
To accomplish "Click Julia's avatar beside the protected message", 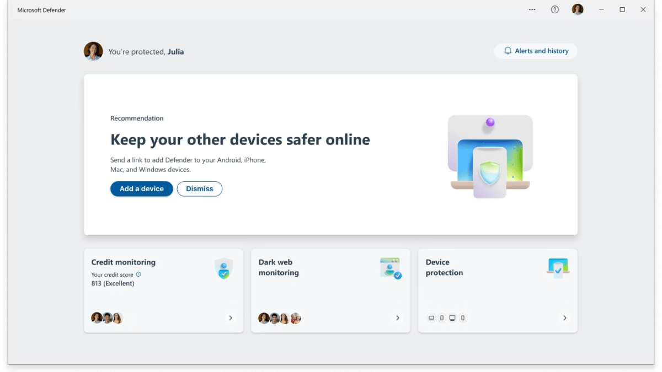I will (x=93, y=51).
